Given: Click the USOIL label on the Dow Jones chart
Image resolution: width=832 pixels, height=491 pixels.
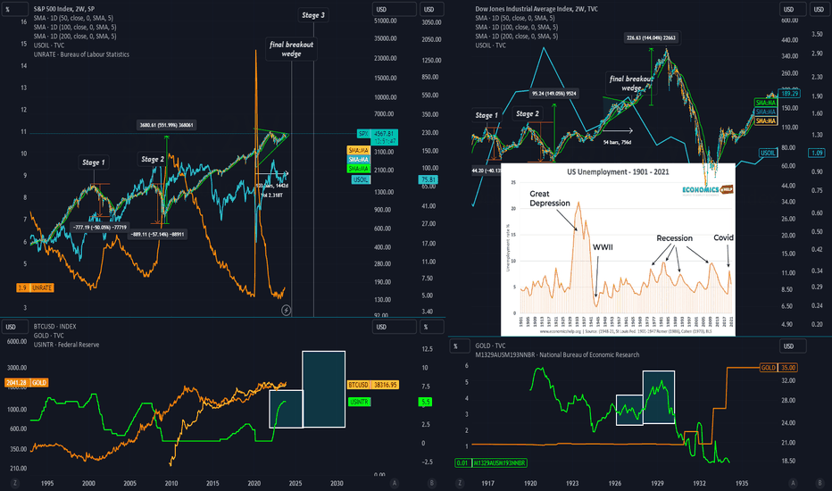Looking at the screenshot, I should click(x=768, y=153).
